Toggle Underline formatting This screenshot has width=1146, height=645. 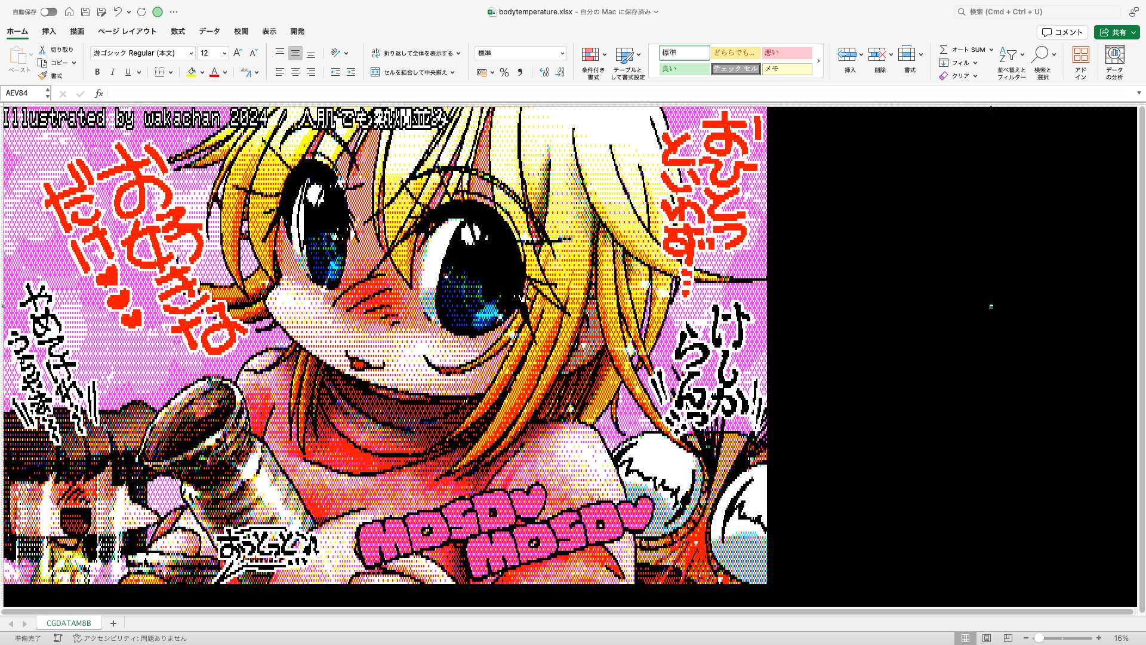coord(128,72)
